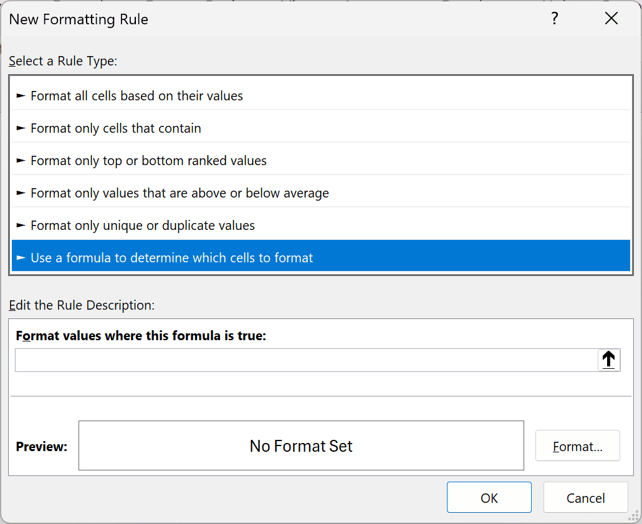Click the collapse dialog arrow icon

[609, 360]
